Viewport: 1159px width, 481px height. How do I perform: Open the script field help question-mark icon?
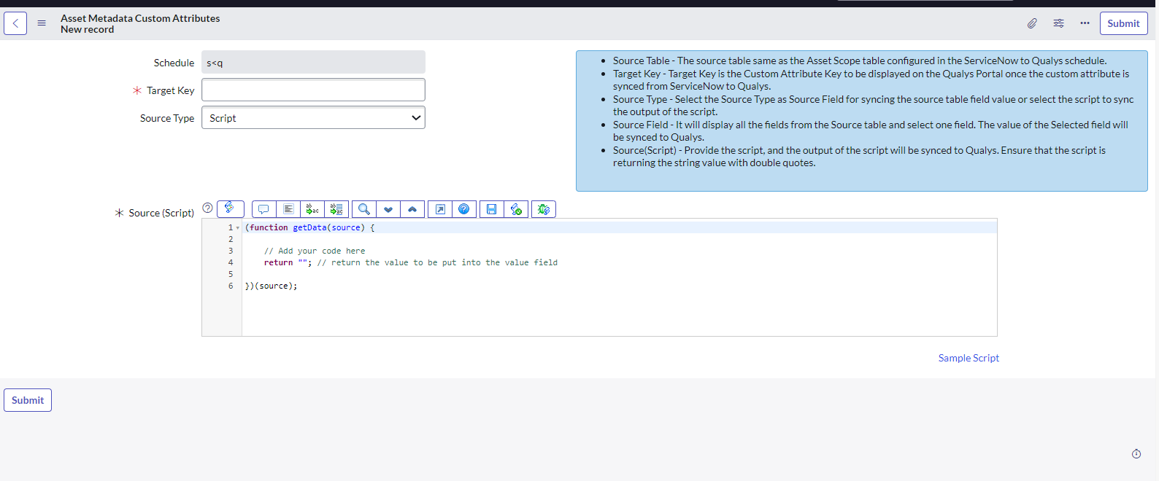tap(207, 208)
